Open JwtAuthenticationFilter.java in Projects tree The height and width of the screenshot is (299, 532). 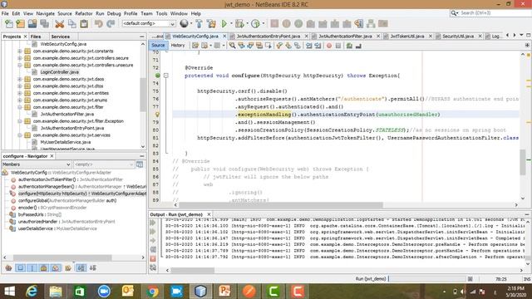click(66, 114)
